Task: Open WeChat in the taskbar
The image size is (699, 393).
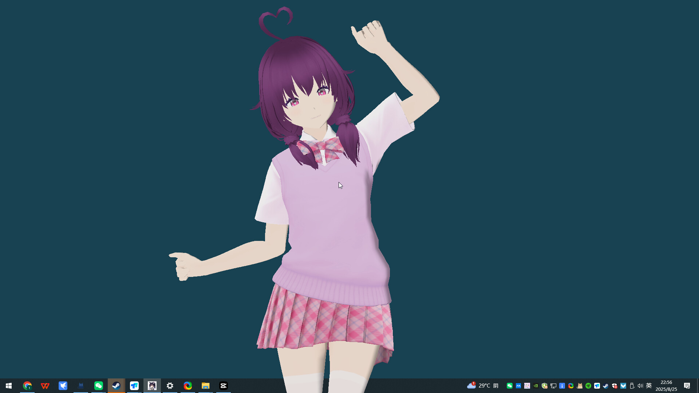Action: 99,386
